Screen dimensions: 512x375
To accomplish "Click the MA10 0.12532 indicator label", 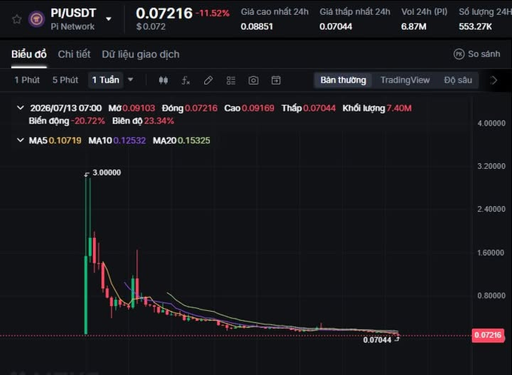I will click(x=117, y=141).
